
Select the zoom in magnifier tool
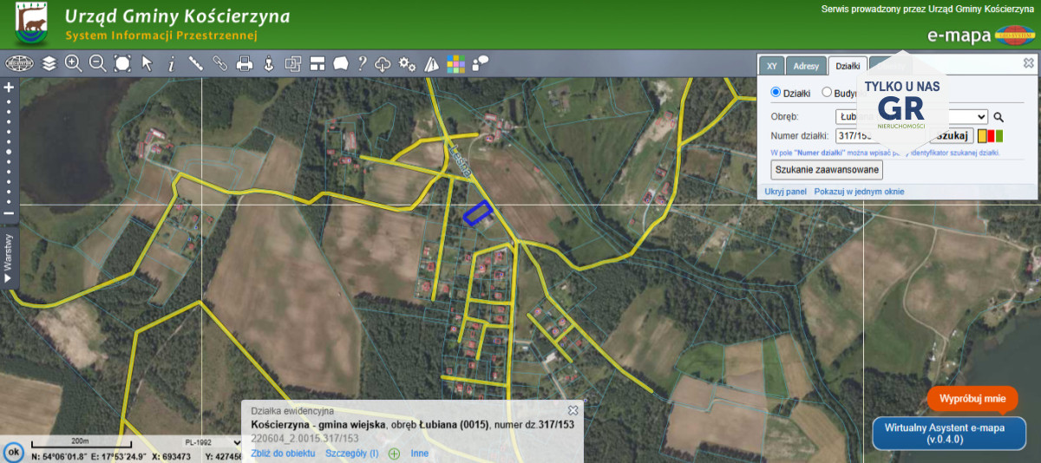74,63
